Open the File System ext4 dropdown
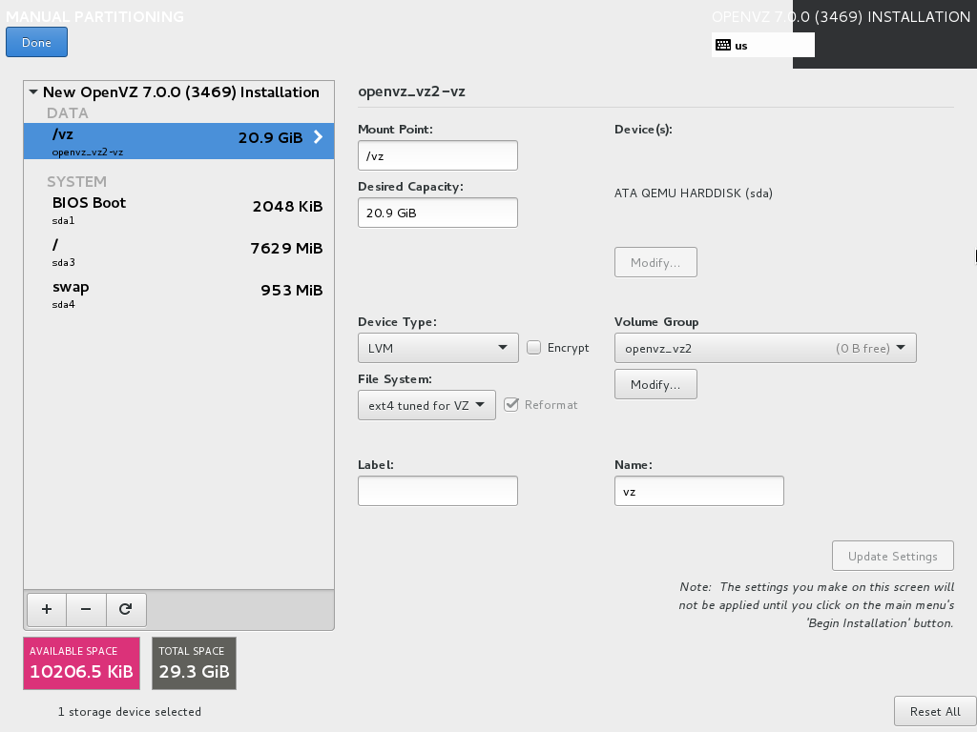 point(426,405)
